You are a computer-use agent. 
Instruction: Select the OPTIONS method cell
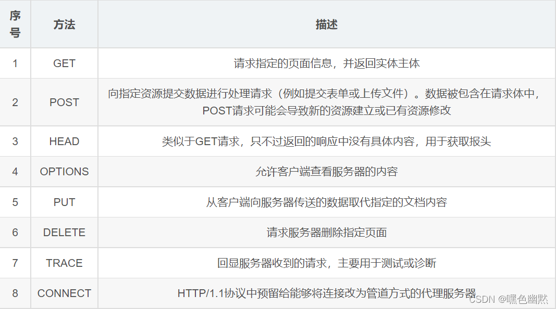pos(64,172)
